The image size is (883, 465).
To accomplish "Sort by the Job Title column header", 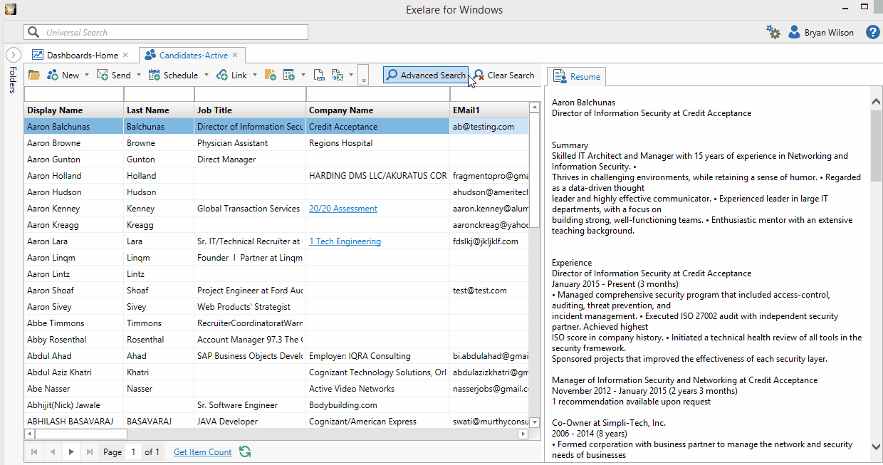I will click(250, 110).
